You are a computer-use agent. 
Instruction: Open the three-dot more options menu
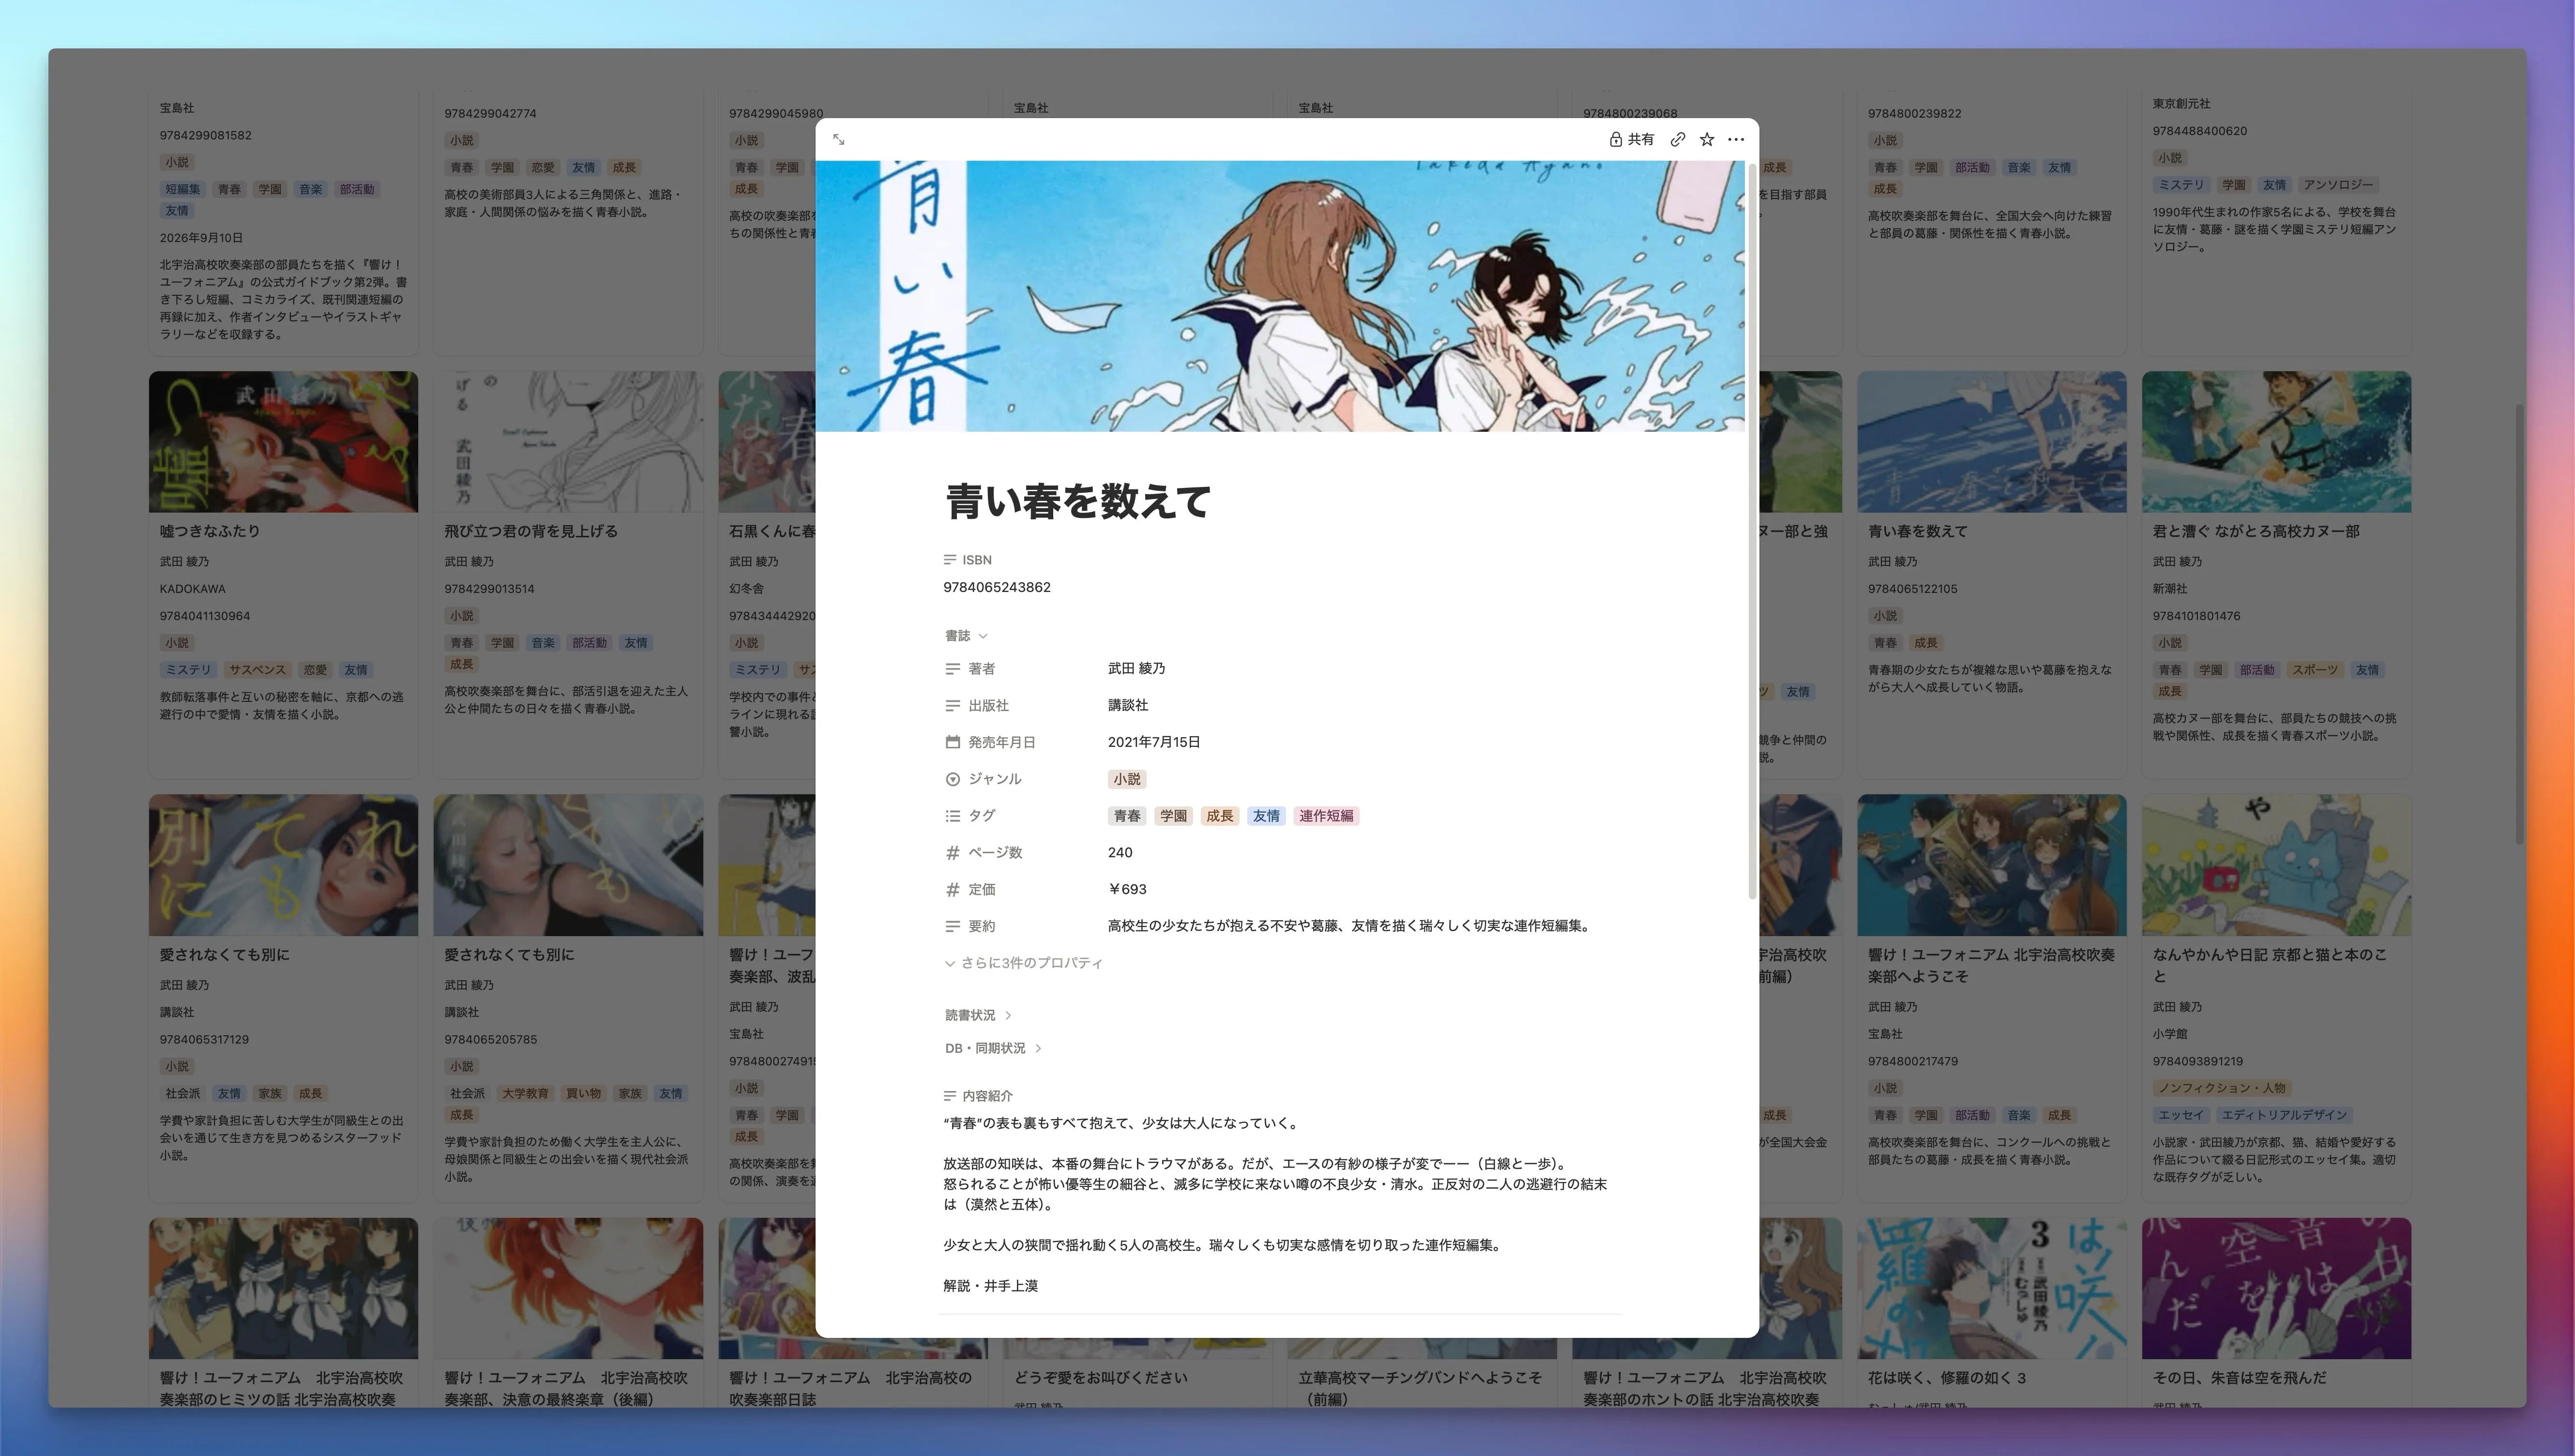tap(1736, 140)
